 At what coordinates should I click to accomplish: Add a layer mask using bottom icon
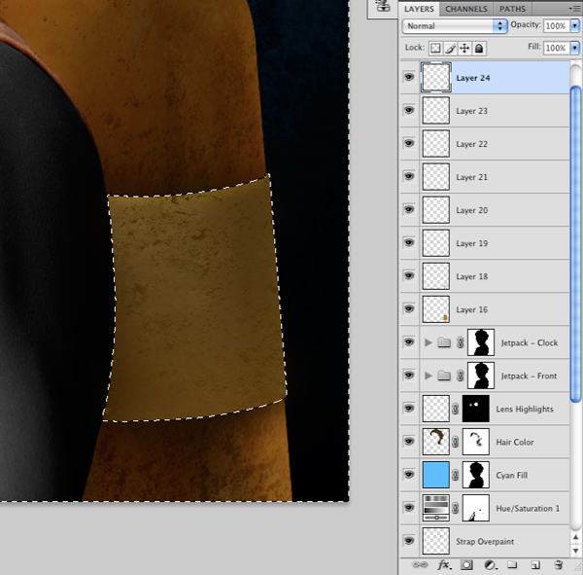point(466,565)
